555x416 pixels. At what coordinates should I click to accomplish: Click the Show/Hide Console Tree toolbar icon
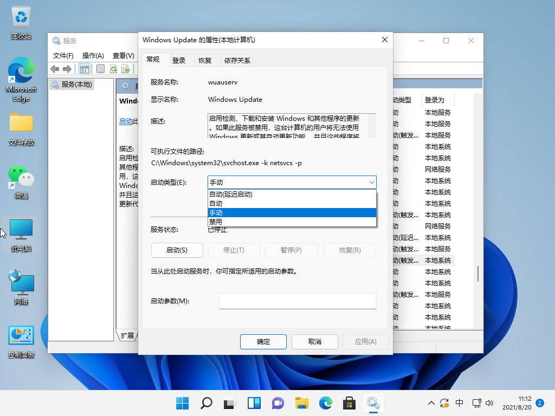[84, 69]
